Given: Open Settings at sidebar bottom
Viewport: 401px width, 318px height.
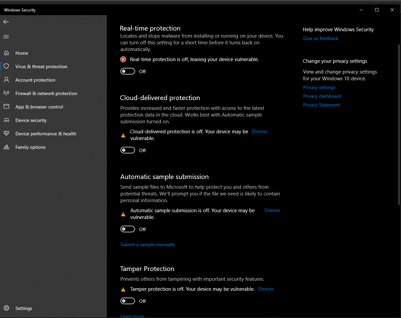Looking at the screenshot, I should tap(24, 308).
